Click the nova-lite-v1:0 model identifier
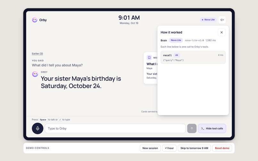The height and width of the screenshot is (161, 258). click(x=194, y=40)
